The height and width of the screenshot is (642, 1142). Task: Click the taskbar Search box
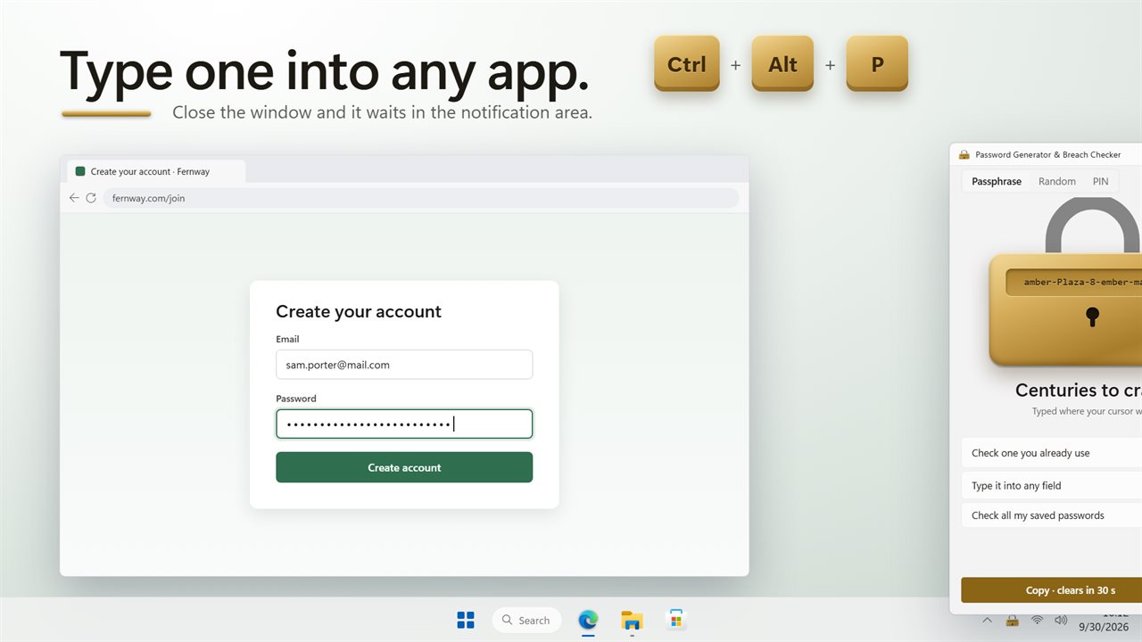[526, 620]
